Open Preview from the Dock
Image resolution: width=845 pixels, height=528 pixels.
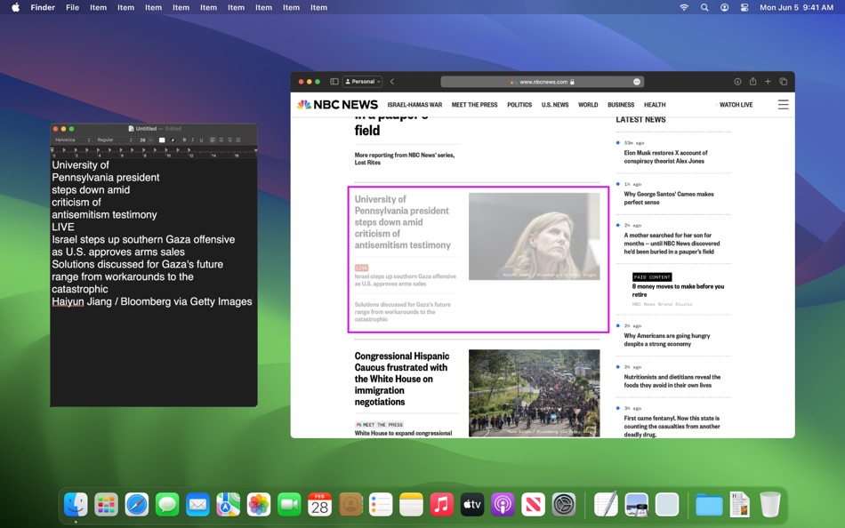(x=637, y=505)
